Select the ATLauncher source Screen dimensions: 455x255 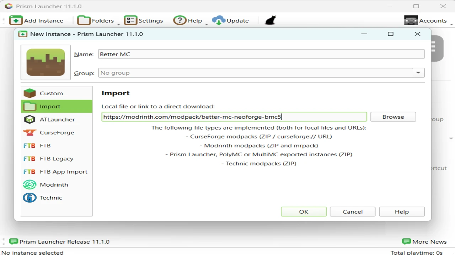click(57, 120)
